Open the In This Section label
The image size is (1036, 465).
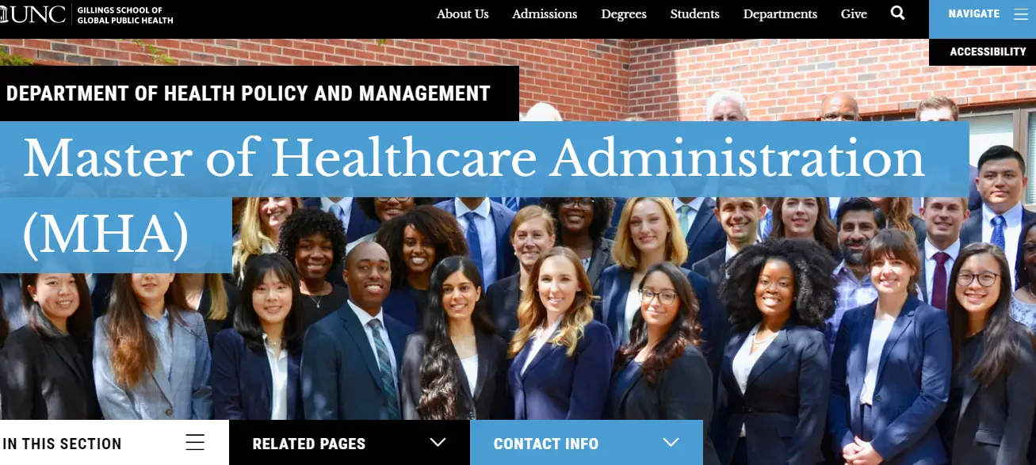61,444
